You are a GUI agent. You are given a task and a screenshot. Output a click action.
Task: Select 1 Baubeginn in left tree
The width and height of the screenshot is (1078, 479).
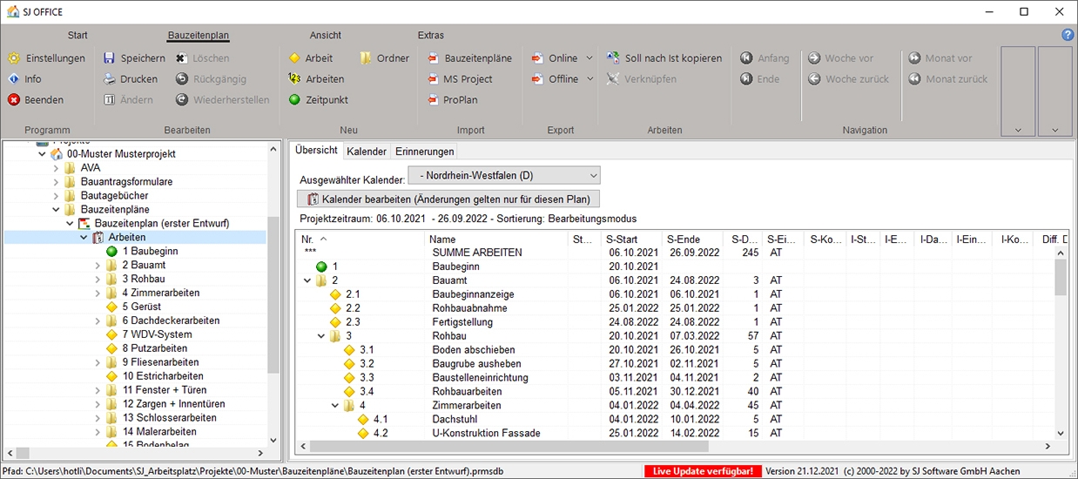(x=148, y=251)
